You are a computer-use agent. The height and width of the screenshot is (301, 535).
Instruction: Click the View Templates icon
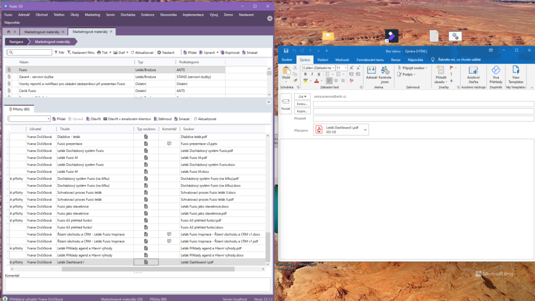[x=515, y=73]
